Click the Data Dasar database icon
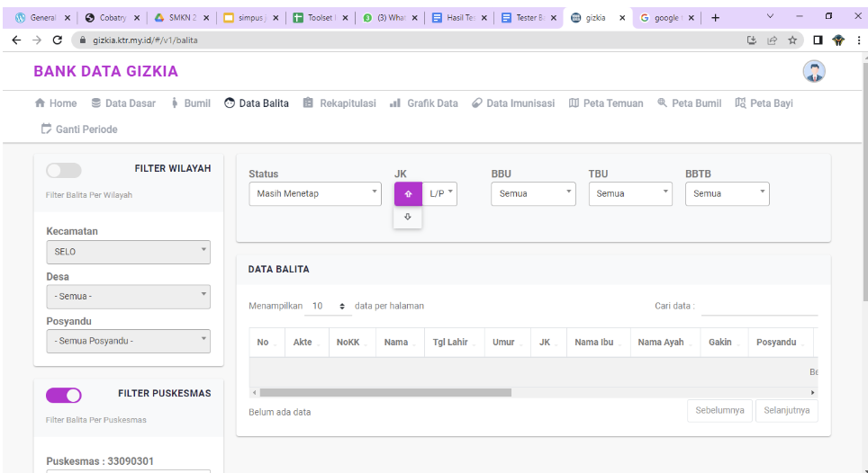Screen dimensions: 868x473 pos(95,103)
